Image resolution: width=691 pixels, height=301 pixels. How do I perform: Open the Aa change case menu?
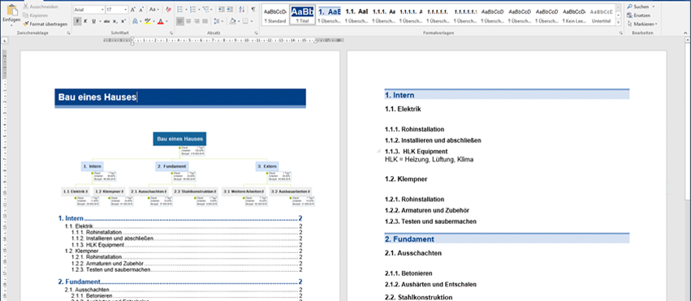tap(153, 9)
